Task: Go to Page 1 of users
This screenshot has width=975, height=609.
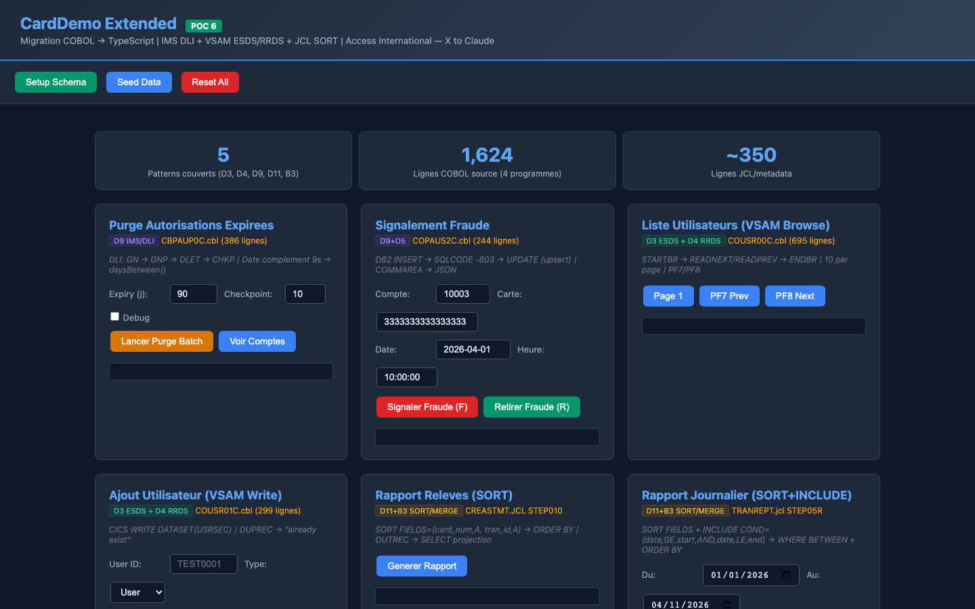Action: (668, 296)
